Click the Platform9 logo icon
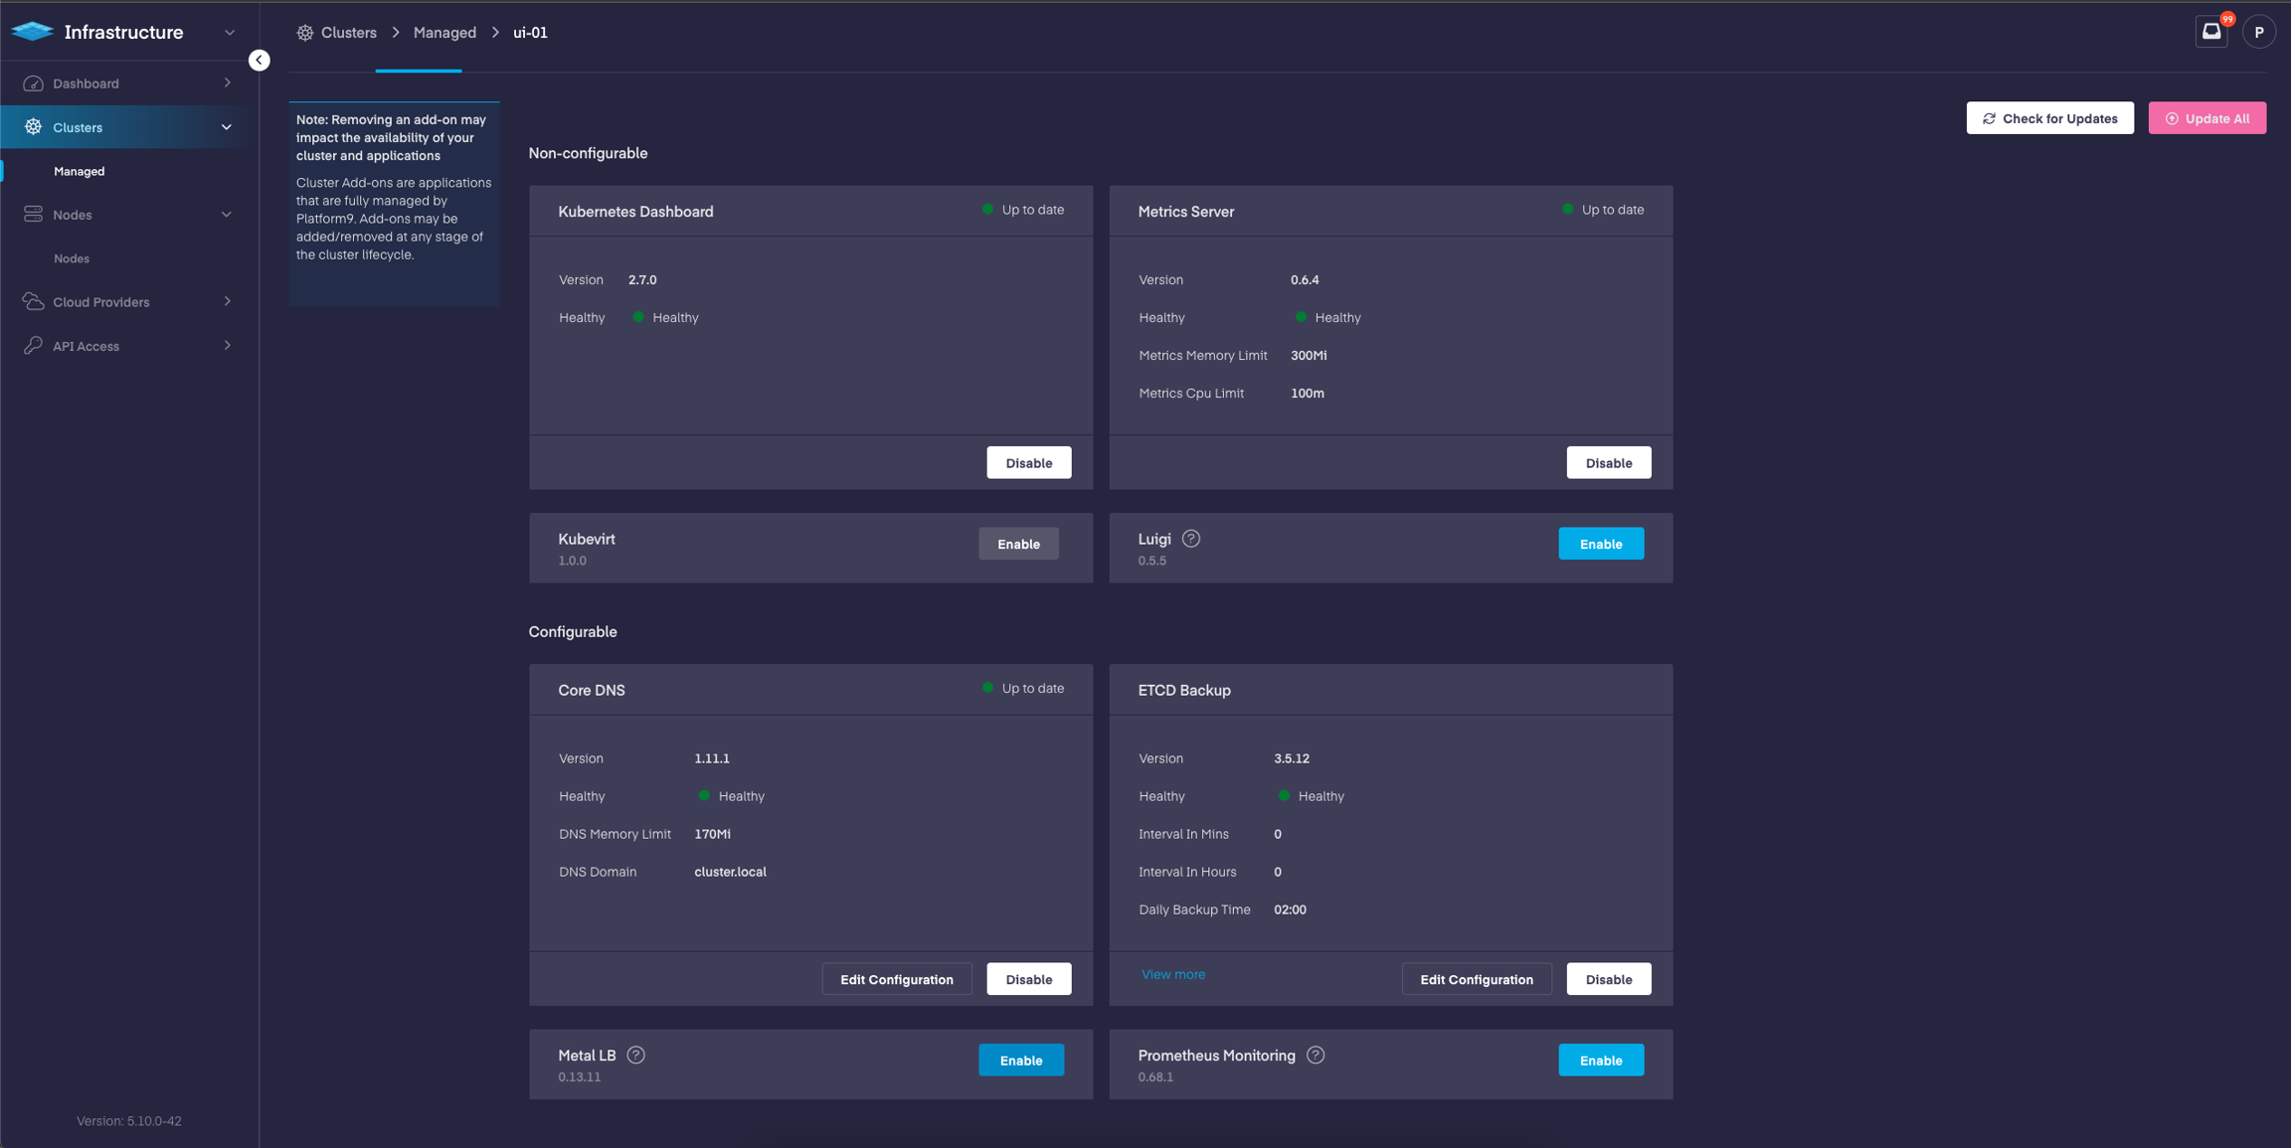 tap(32, 32)
